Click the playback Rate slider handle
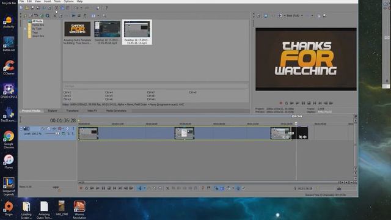 (x=56, y=187)
